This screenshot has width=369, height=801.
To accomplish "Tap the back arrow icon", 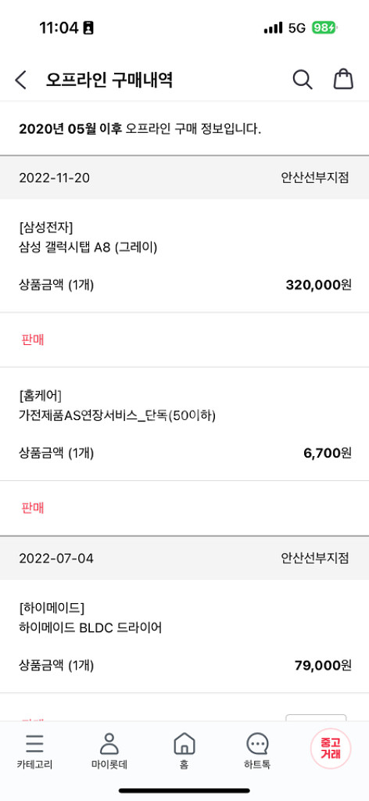I will tap(21, 81).
